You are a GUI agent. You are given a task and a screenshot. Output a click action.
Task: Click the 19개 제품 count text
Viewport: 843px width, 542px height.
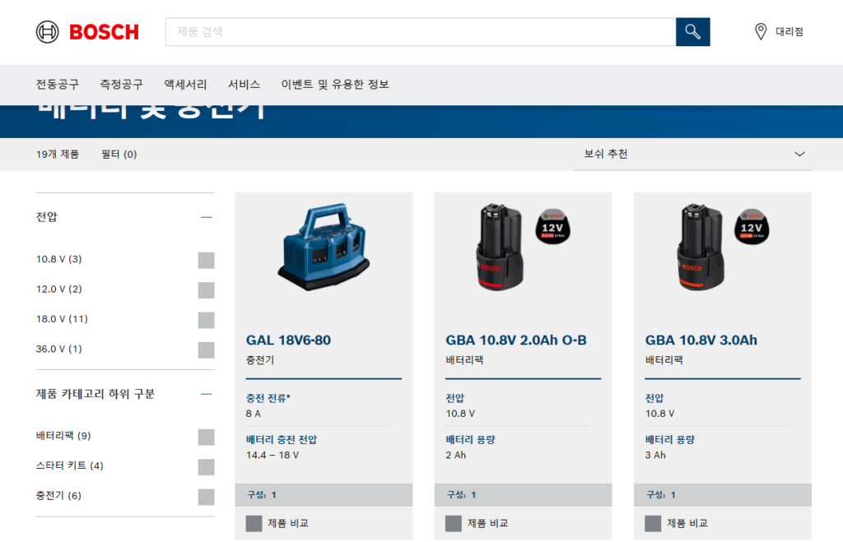58,154
